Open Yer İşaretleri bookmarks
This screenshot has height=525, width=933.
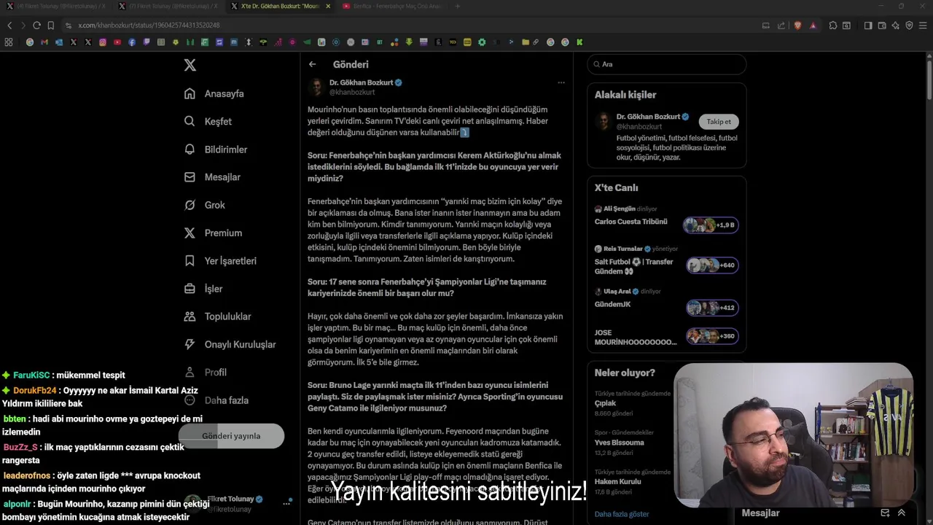click(x=219, y=261)
